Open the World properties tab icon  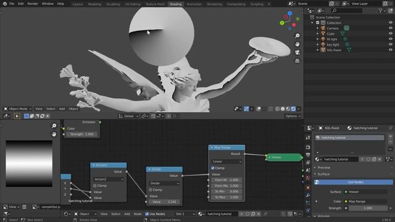(x=308, y=178)
